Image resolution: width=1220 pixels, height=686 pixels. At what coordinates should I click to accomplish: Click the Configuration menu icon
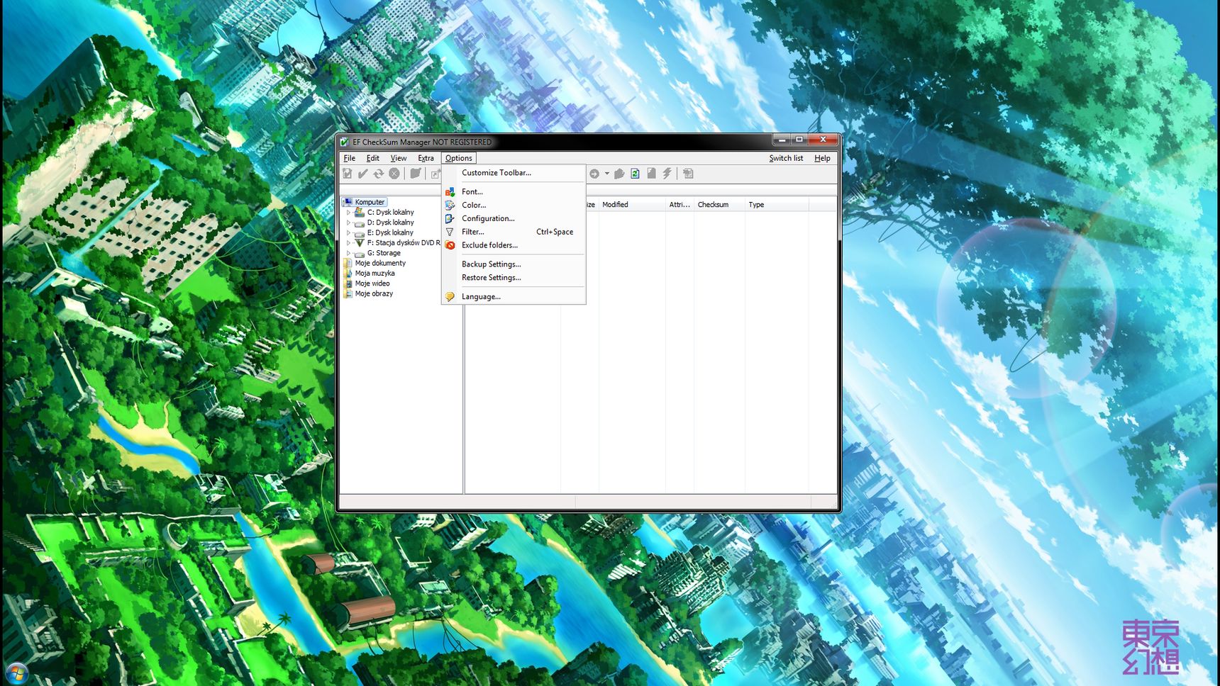click(450, 219)
